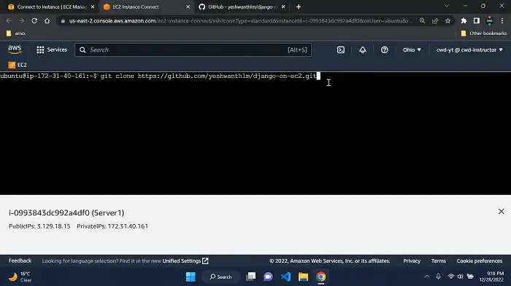Click the URL address bar
This screenshot has width=511, height=286.
pos(240,21)
